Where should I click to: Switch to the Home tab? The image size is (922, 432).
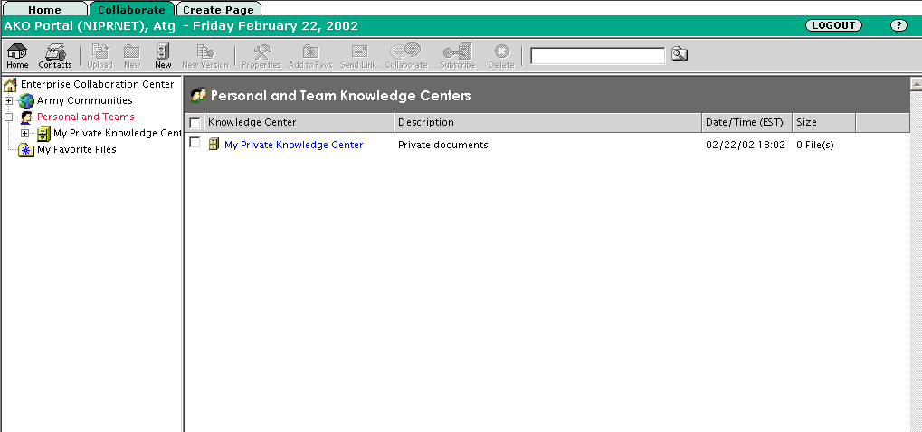coord(44,10)
